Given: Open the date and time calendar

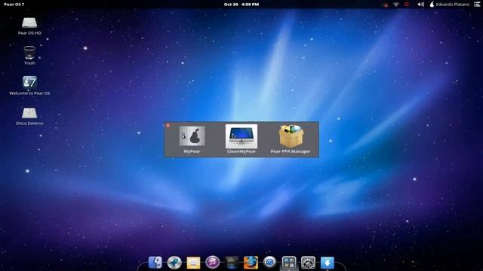Looking at the screenshot, I should click(241, 5).
